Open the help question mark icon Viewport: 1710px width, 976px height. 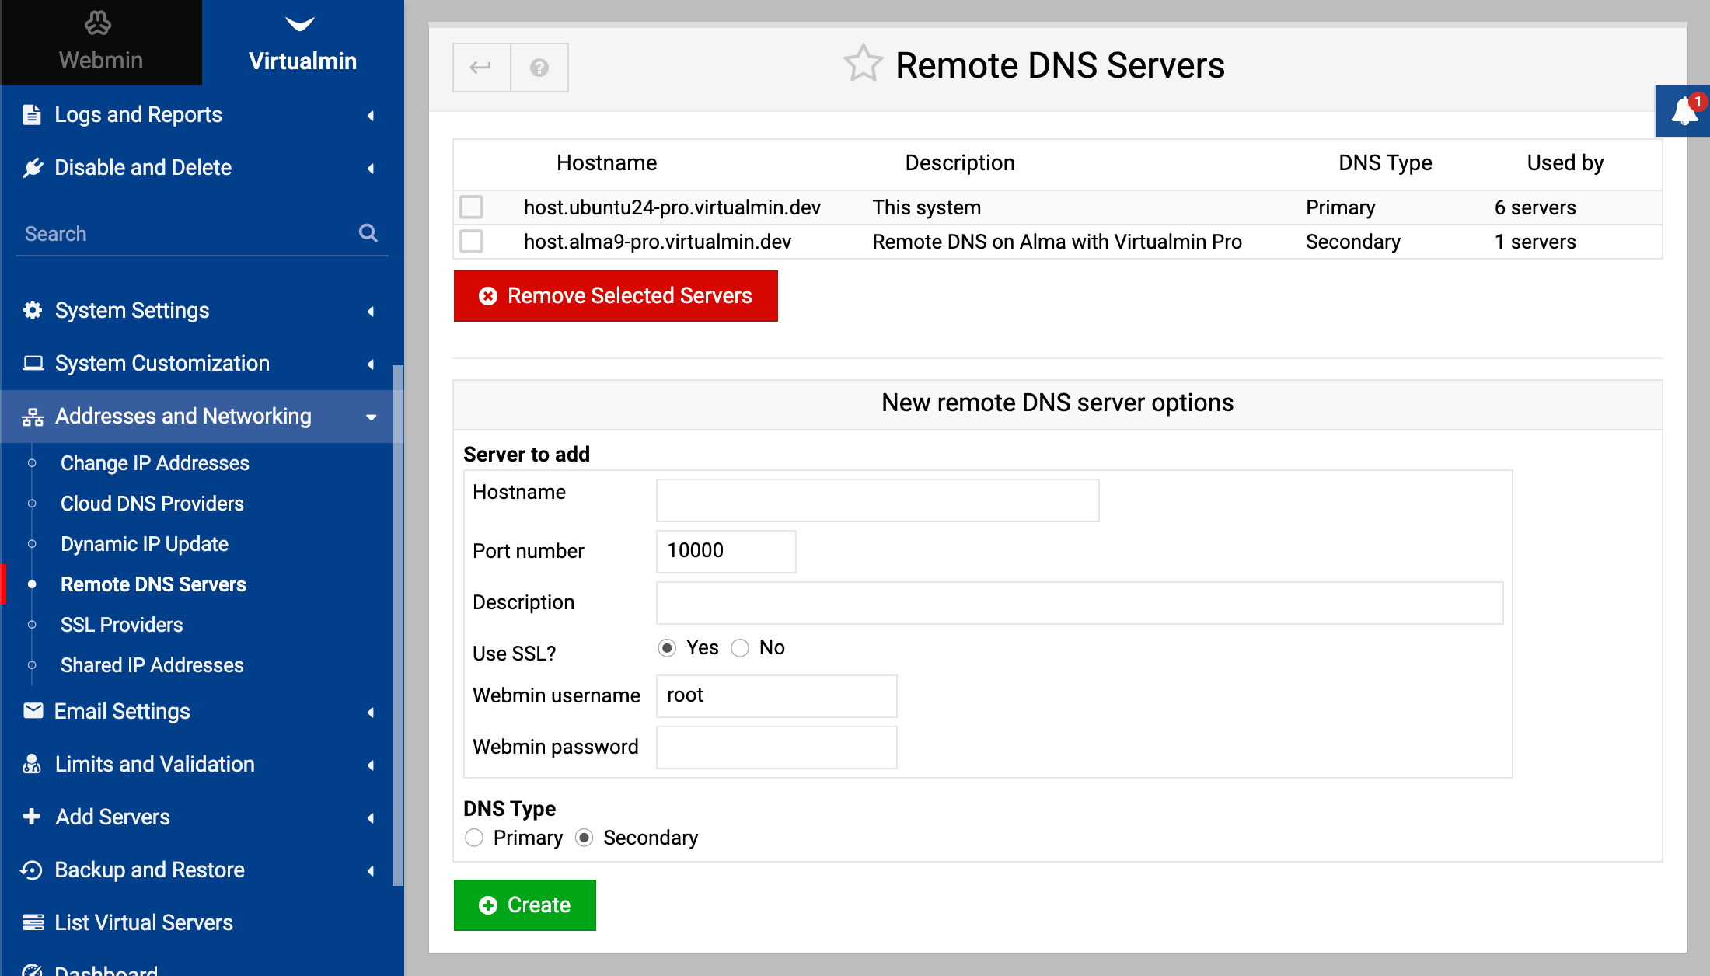click(539, 68)
